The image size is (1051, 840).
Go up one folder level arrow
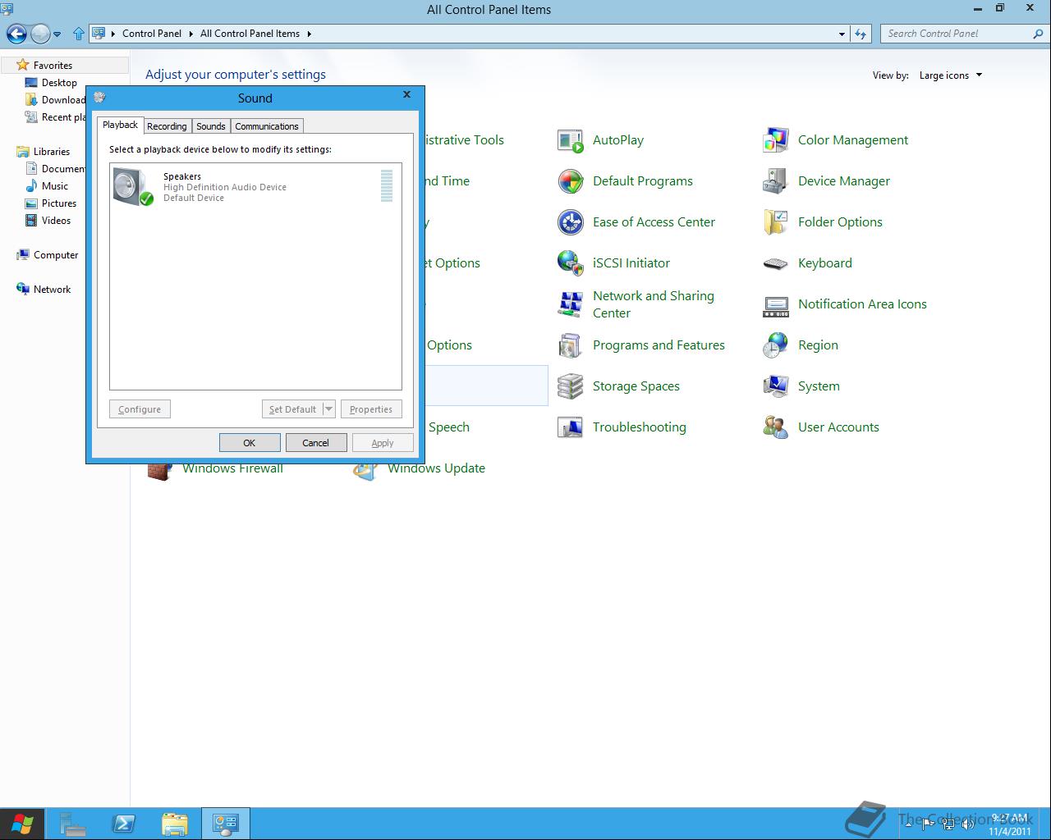(79, 34)
